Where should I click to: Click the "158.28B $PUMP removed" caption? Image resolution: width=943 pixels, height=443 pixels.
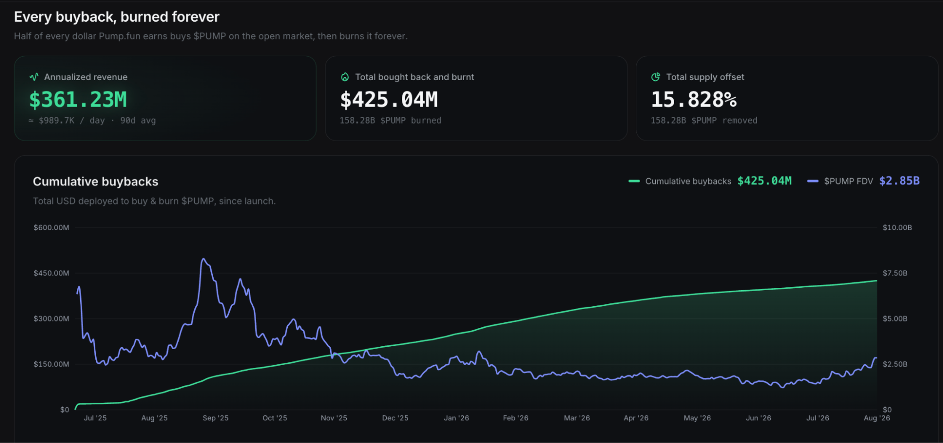pyautogui.click(x=704, y=120)
